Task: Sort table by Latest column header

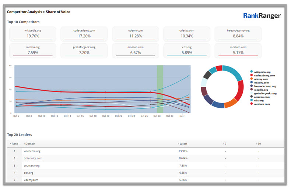Action: tap(183, 144)
